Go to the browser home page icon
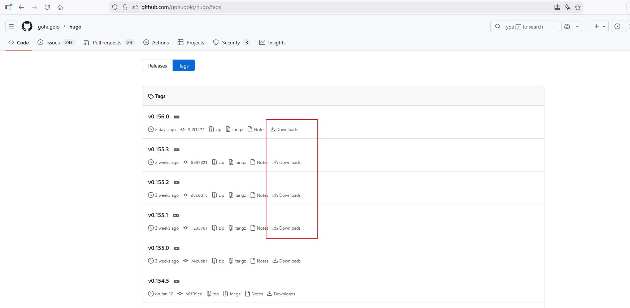Screen dimensions: 630x308 coord(60,7)
